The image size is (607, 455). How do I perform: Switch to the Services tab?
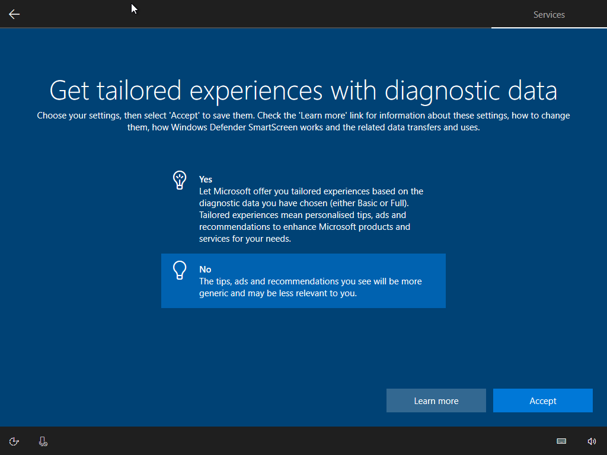coord(549,15)
